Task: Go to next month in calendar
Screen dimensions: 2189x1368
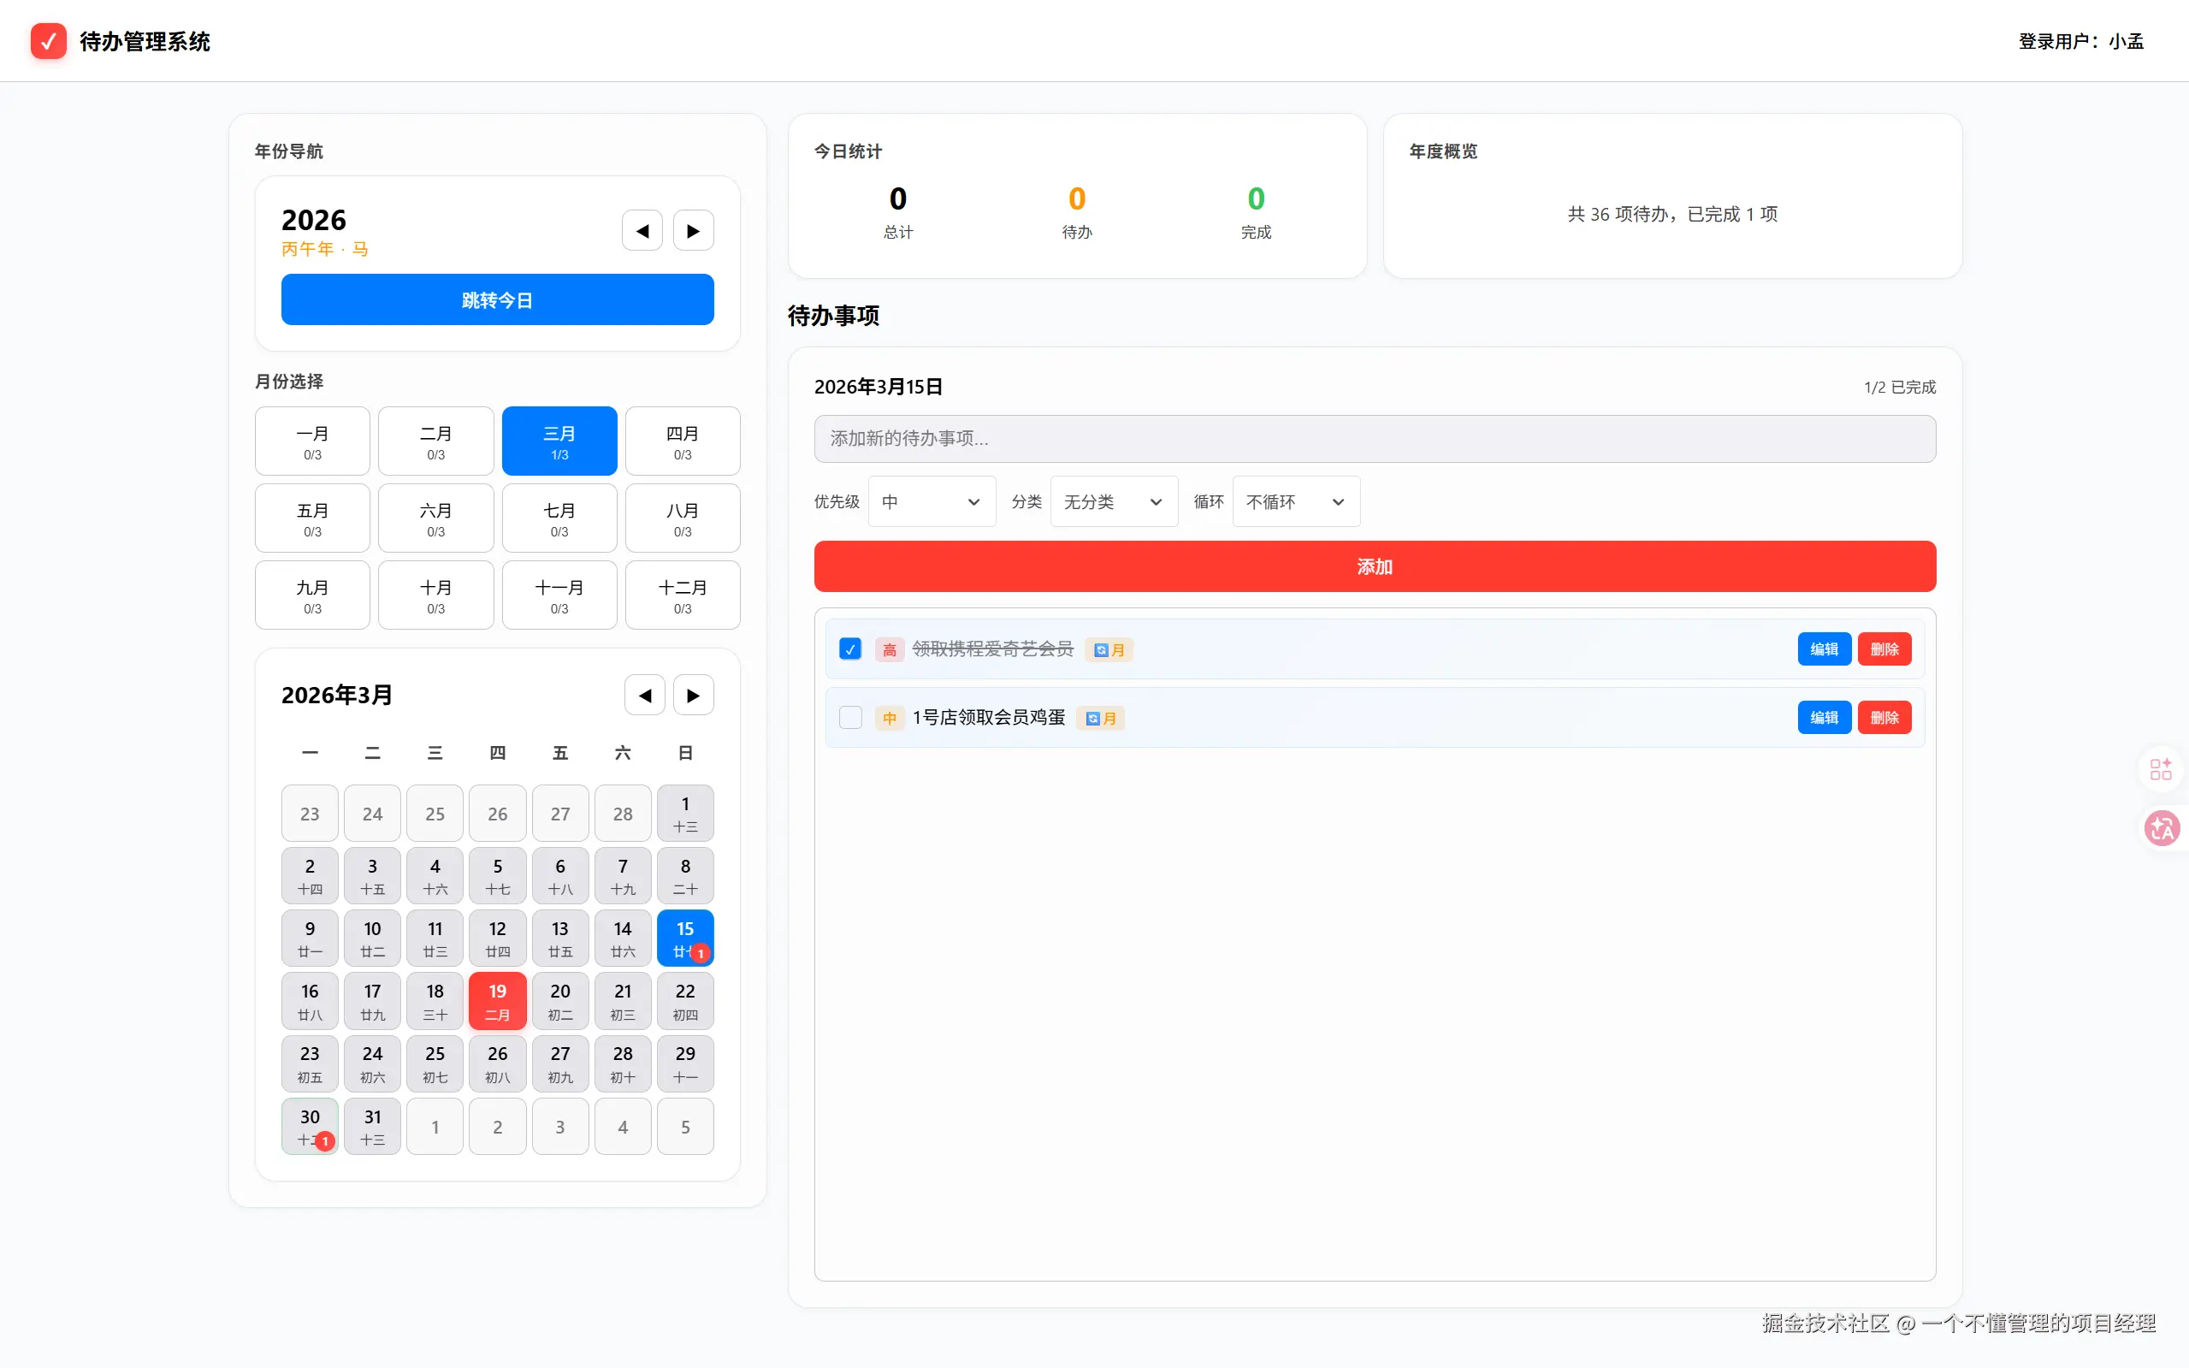Action: pos(693,695)
